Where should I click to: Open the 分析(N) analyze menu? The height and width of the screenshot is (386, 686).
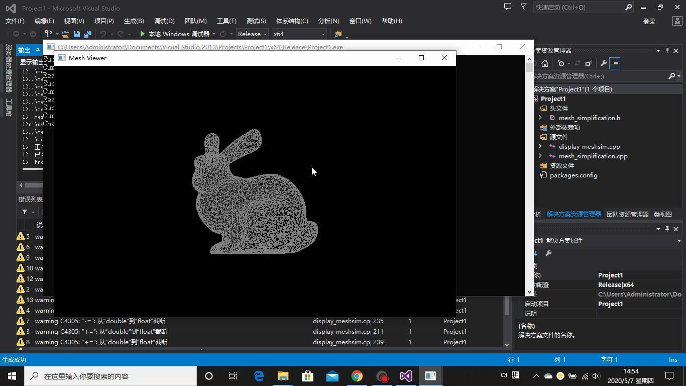tap(329, 21)
